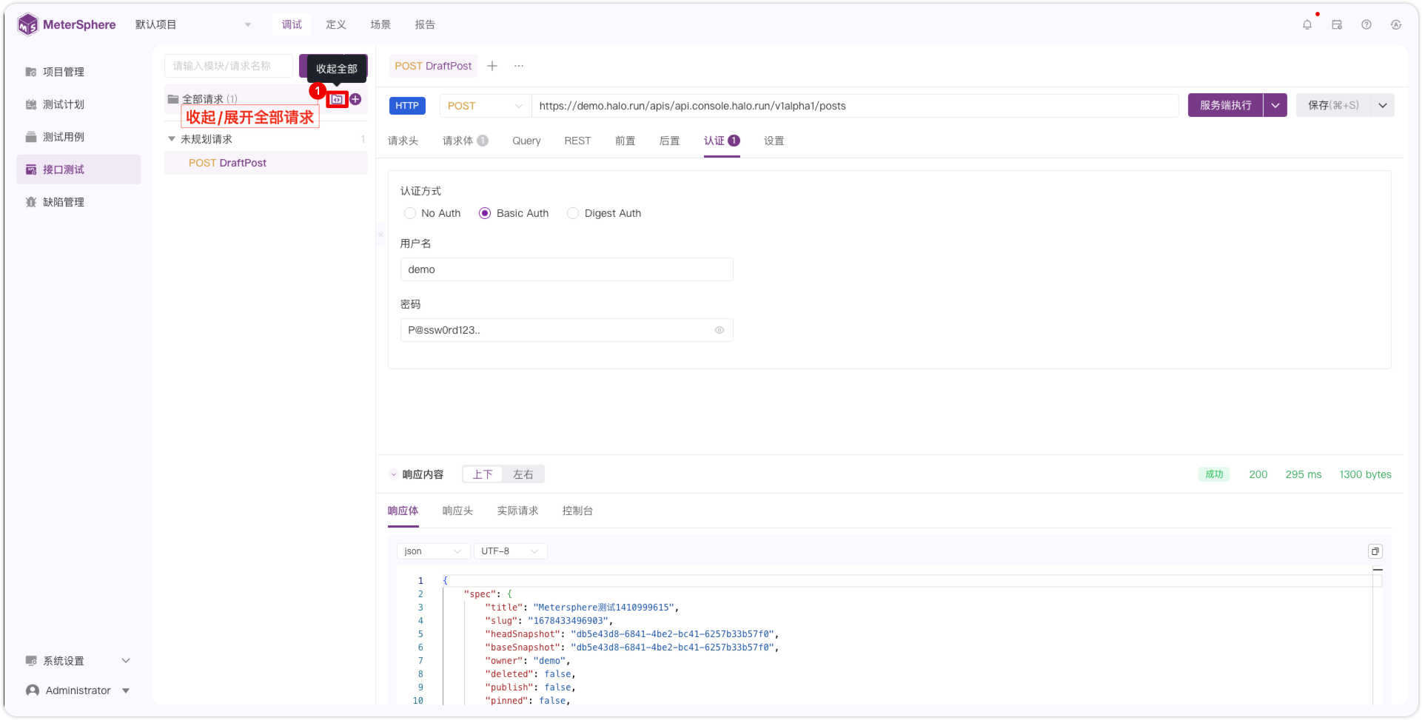
Task: Open 测试用例 in the sidebar
Action: [78, 137]
